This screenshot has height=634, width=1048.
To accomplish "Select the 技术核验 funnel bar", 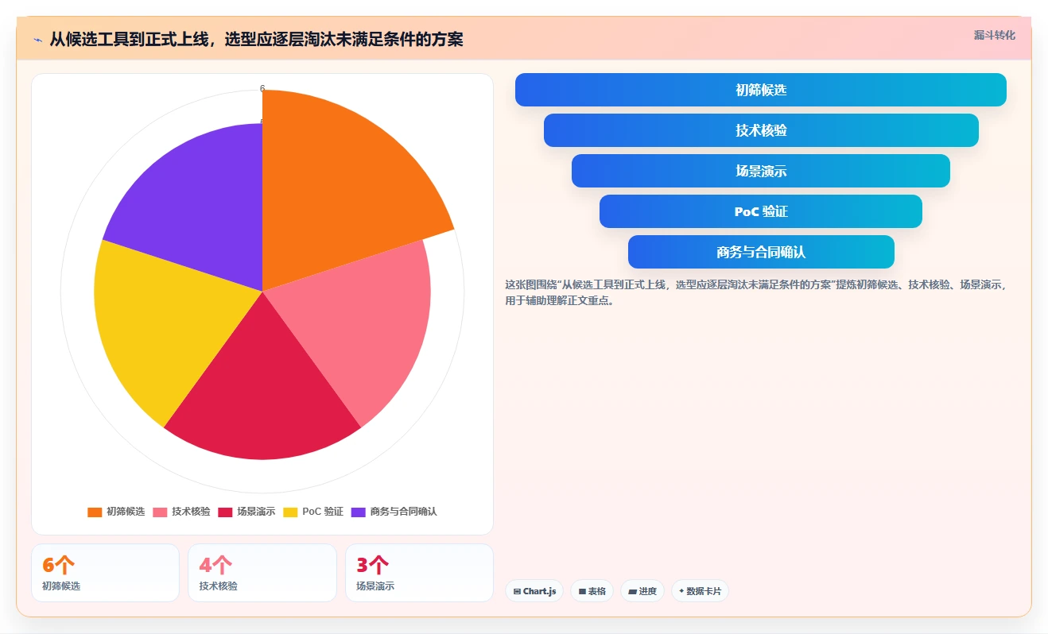I will [x=761, y=130].
